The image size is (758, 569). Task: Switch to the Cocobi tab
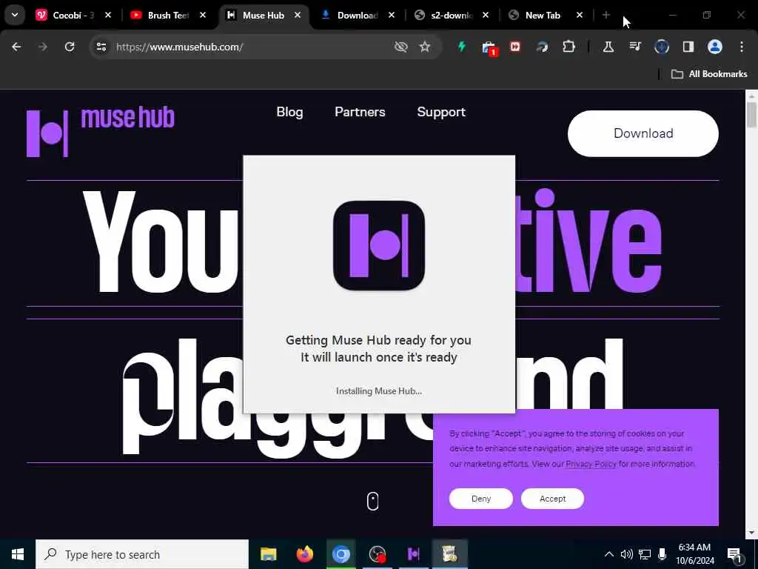tap(73, 15)
